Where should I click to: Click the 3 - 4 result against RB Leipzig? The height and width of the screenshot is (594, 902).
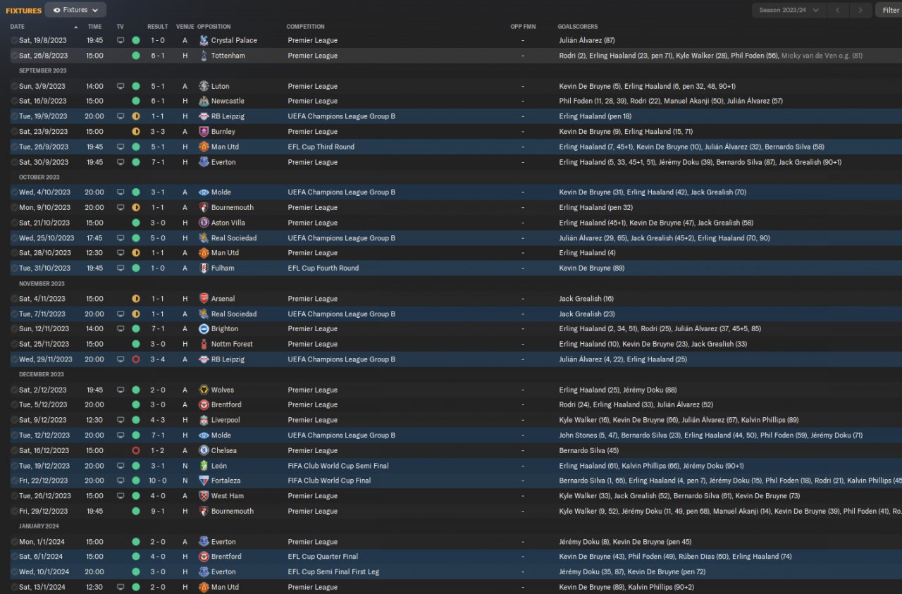click(157, 359)
